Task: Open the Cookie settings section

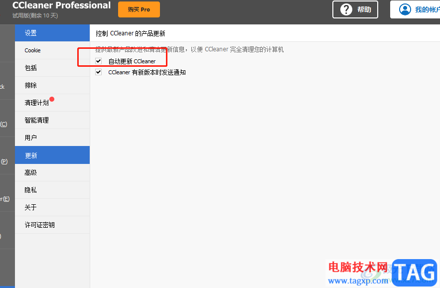Action: click(x=52, y=50)
